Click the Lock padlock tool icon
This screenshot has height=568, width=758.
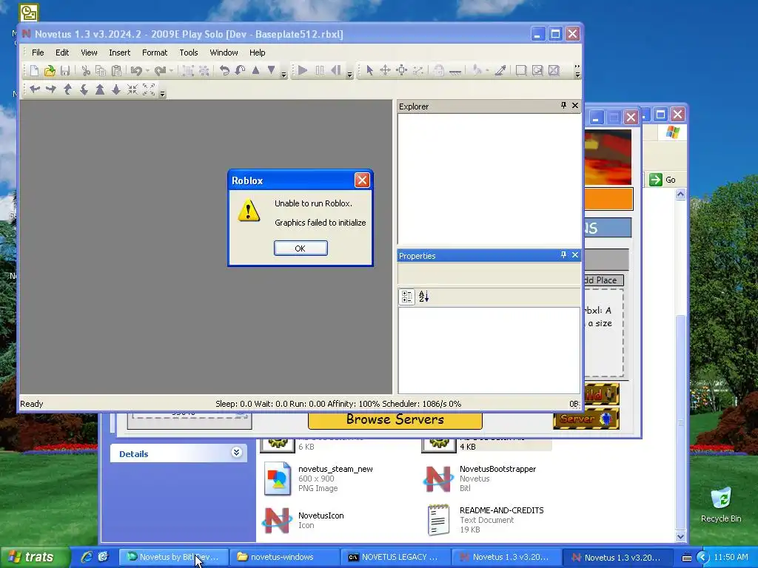[438, 70]
